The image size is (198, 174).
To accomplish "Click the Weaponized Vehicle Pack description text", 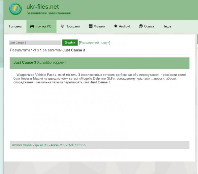I will [x=100, y=78].
